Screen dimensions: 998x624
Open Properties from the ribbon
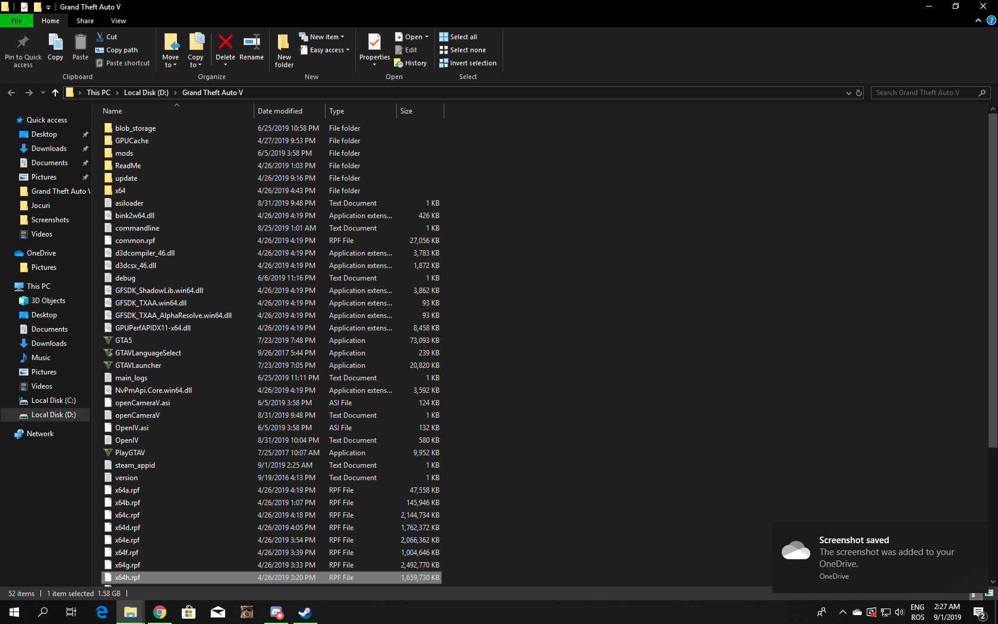coord(374,48)
